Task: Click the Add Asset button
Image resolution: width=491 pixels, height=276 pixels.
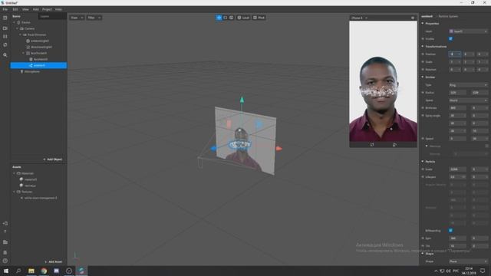Action: click(x=54, y=261)
